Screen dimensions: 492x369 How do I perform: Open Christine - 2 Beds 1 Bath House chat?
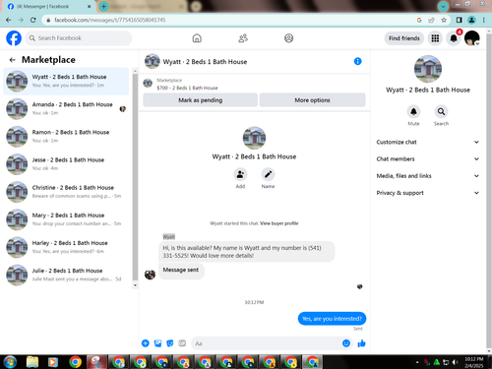coord(66,192)
